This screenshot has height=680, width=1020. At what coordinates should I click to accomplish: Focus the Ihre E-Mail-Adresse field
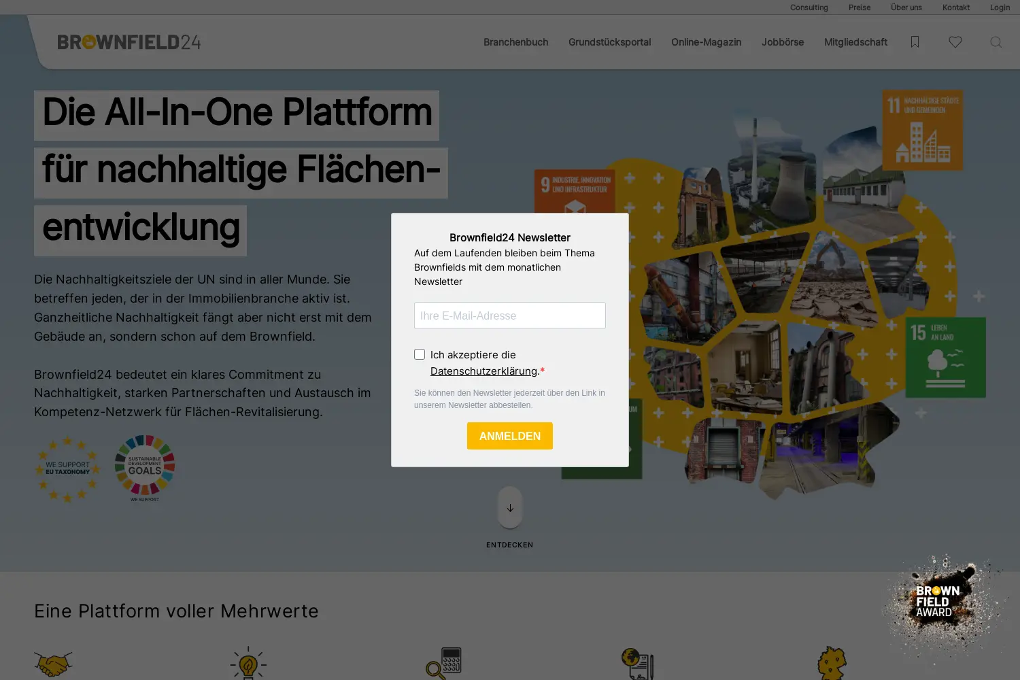click(x=510, y=316)
